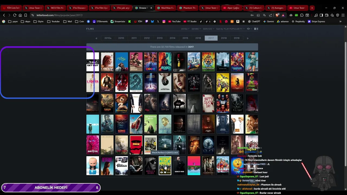
Task: Open the GENRE filter dropdown
Action: click(x=196, y=29)
